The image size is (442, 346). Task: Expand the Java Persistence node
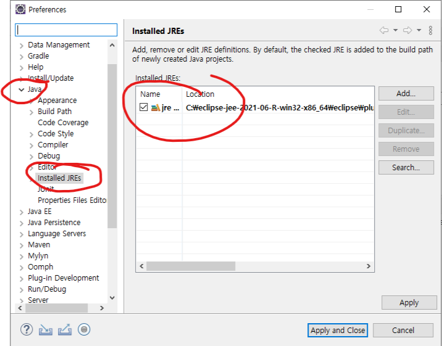click(22, 223)
